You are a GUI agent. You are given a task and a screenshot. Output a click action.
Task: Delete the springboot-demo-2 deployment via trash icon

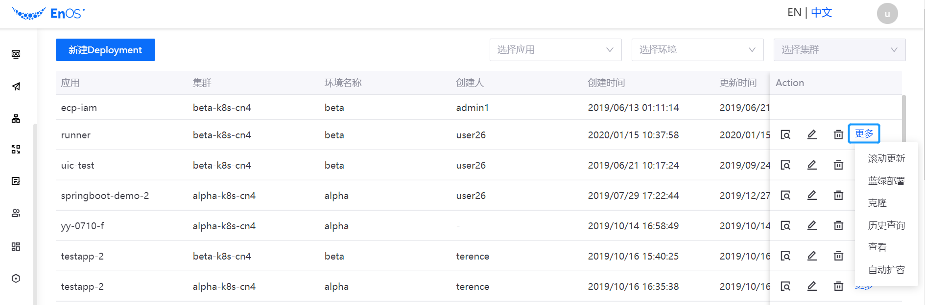pyautogui.click(x=838, y=195)
